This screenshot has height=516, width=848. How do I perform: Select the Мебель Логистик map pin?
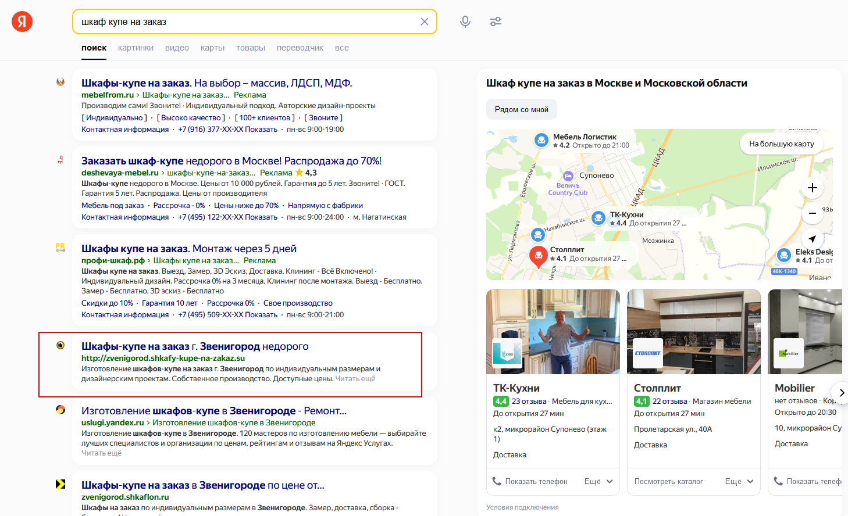click(541, 140)
